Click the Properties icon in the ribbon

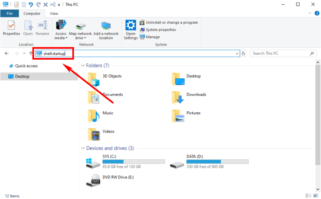point(11,28)
